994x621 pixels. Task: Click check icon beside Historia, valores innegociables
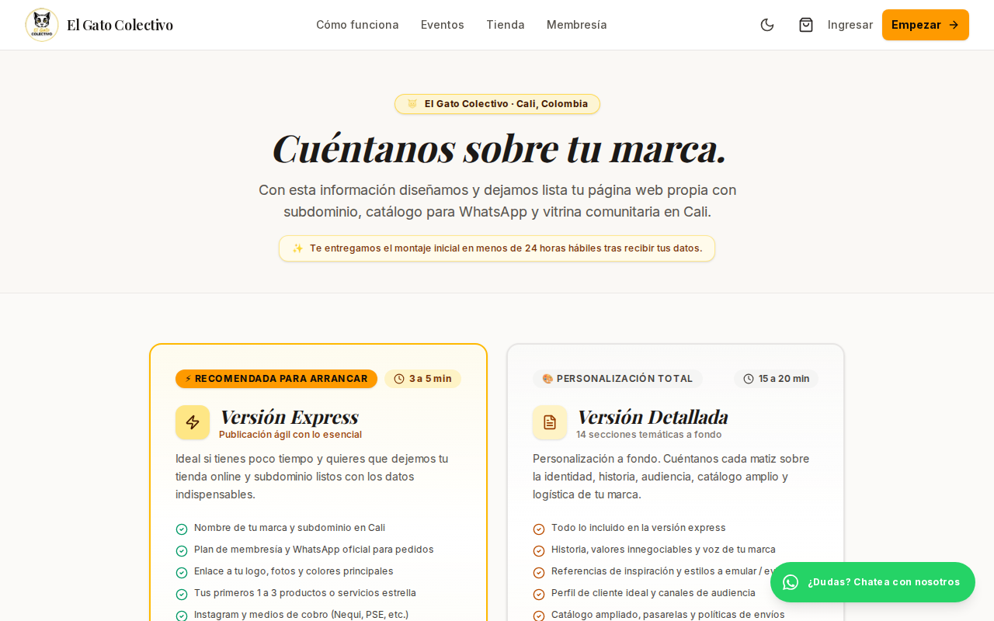(539, 551)
